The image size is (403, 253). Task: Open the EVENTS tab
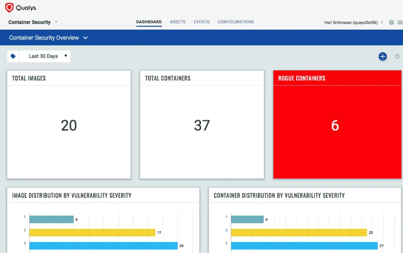[201, 22]
